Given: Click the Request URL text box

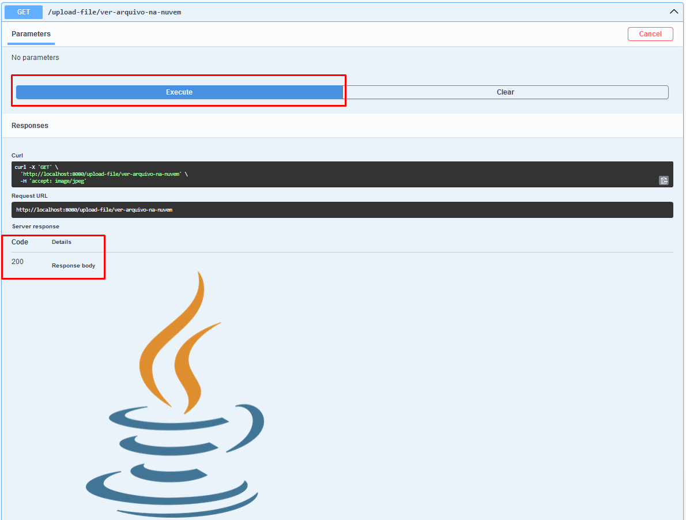Looking at the screenshot, I should tap(342, 209).
